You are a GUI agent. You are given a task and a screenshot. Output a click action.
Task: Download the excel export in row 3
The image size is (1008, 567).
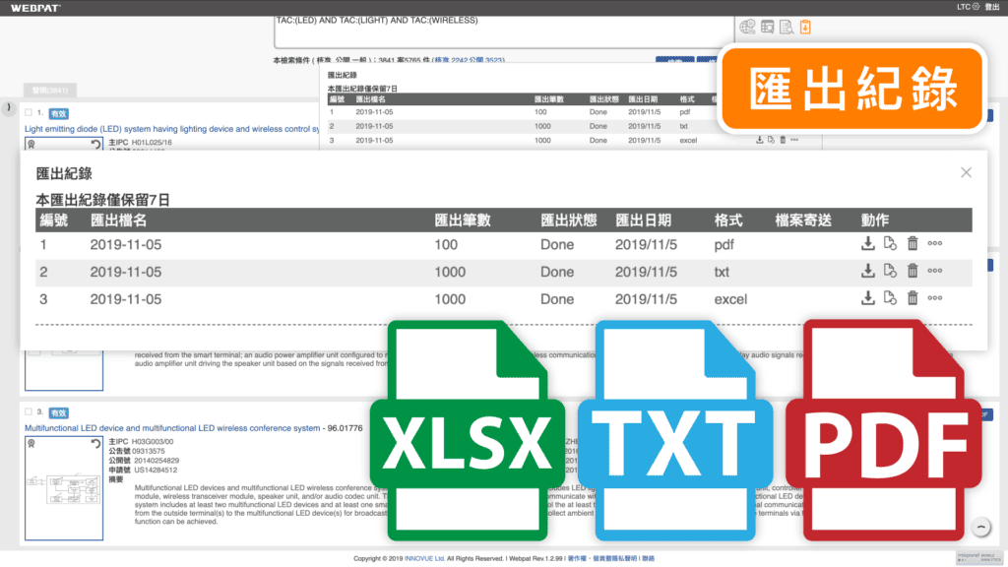point(868,299)
